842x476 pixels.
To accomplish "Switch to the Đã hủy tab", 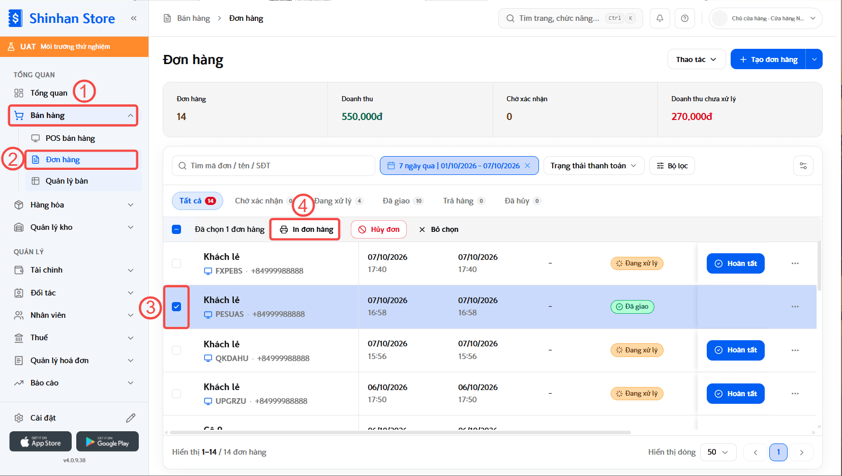I will [x=522, y=201].
